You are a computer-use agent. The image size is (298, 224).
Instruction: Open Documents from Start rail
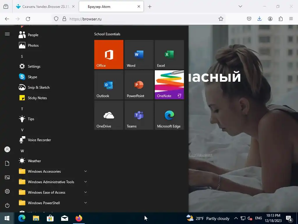7,163
